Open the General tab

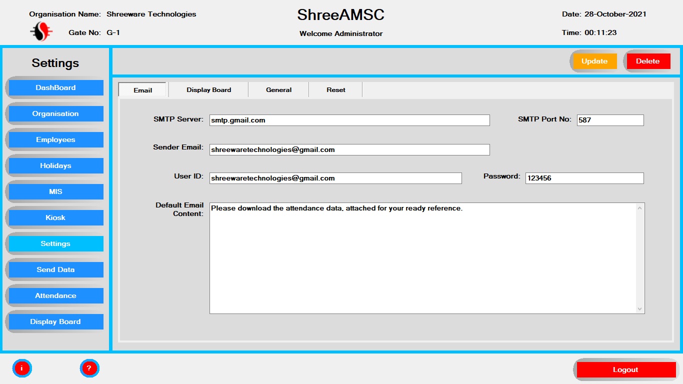(x=279, y=90)
